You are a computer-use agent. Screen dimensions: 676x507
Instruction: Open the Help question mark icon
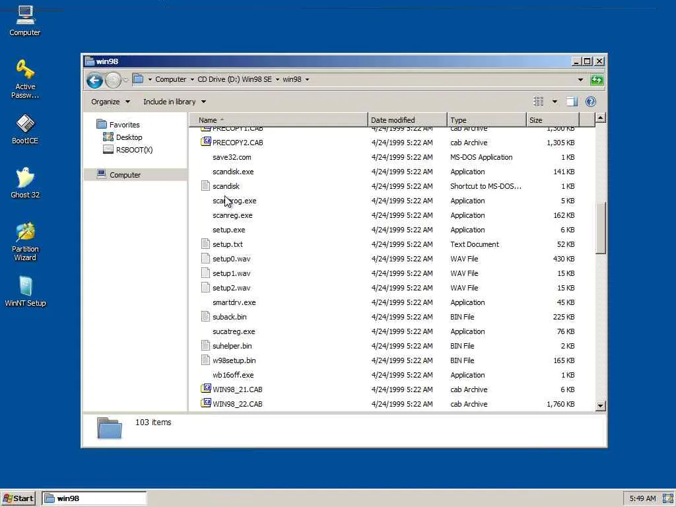(x=591, y=102)
